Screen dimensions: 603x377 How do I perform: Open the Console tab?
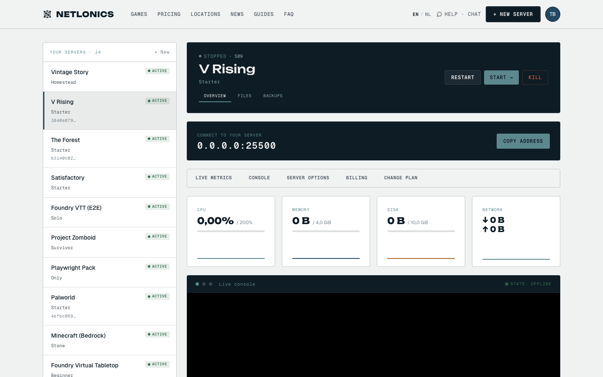tap(259, 178)
